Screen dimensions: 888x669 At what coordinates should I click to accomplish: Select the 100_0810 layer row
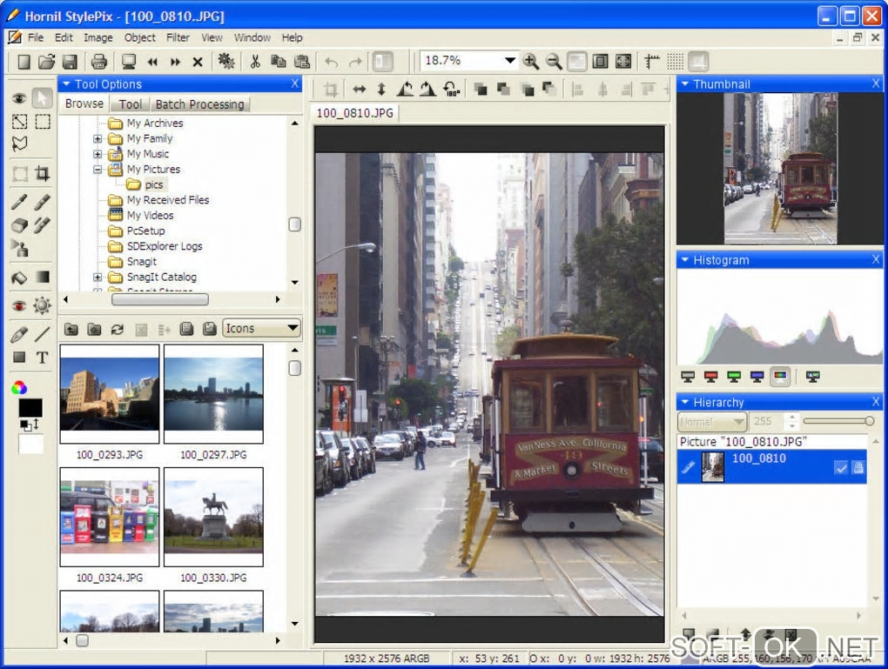771,467
